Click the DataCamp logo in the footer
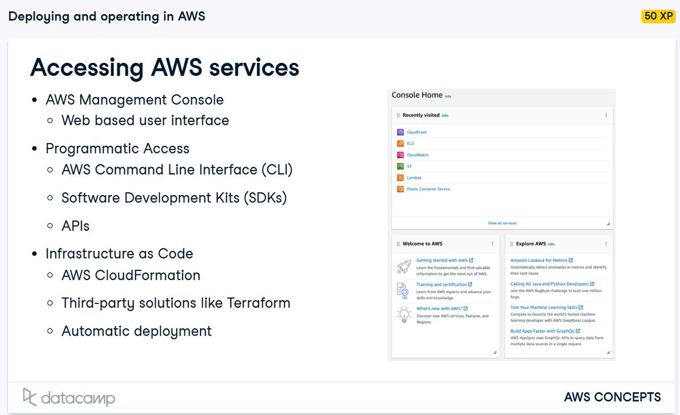Screen dimensions: 680x415 point(69,397)
